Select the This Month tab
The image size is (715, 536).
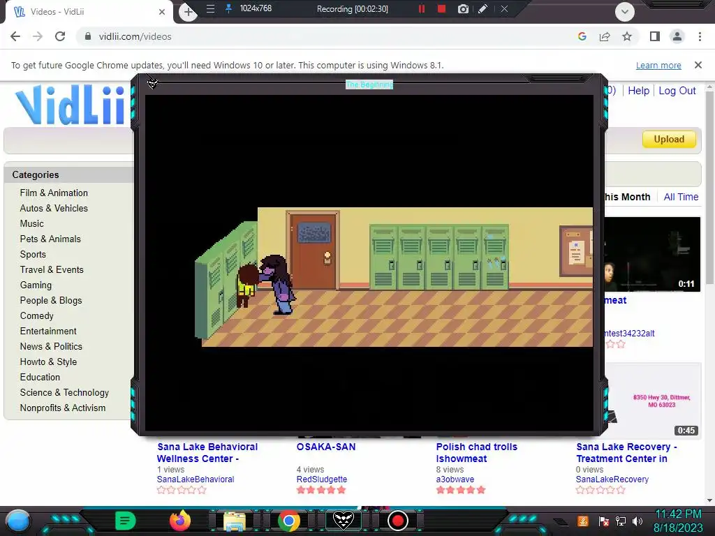point(628,197)
